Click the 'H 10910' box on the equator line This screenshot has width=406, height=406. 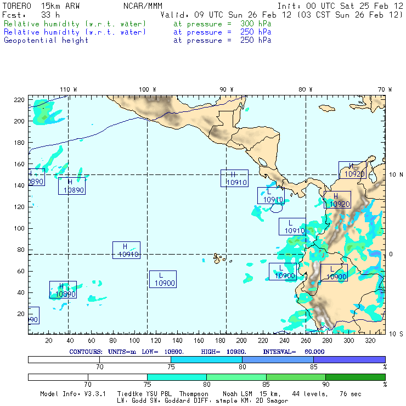[126, 250]
